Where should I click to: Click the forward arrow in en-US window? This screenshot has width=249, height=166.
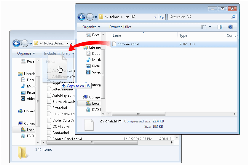click(90, 17)
